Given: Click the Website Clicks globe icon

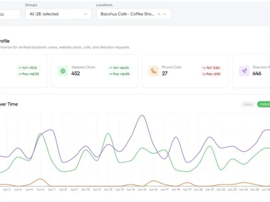Looking at the screenshot, I should [63, 71].
